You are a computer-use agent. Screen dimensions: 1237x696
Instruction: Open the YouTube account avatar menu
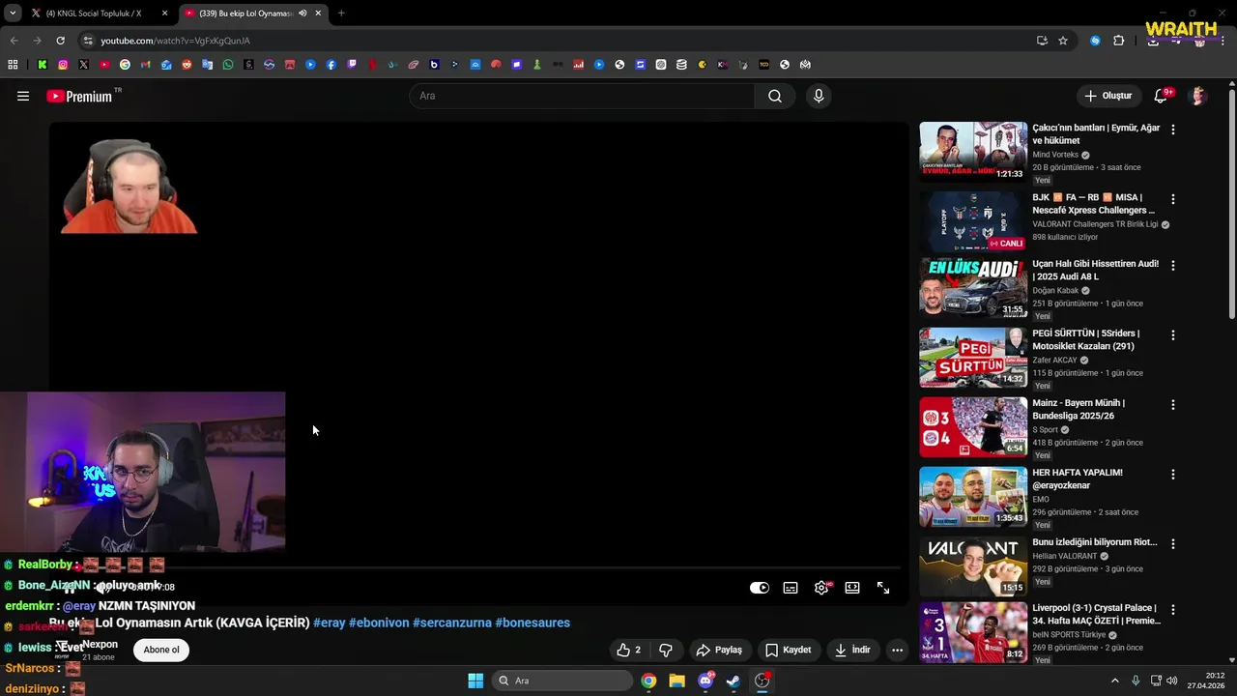[x=1198, y=96]
